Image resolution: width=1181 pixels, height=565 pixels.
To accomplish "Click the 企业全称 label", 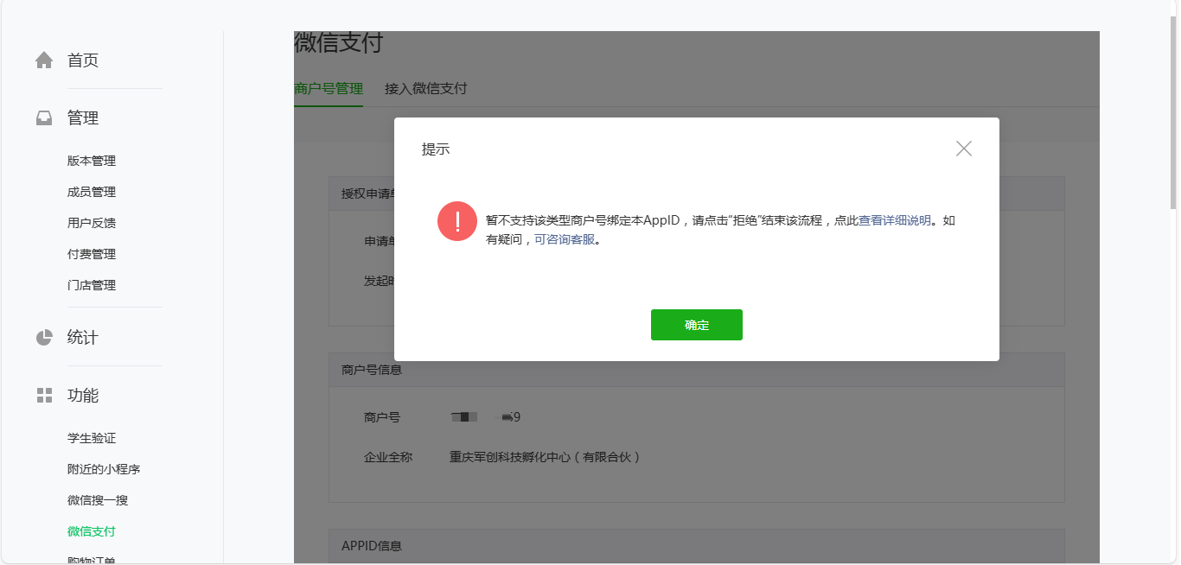I will (388, 457).
